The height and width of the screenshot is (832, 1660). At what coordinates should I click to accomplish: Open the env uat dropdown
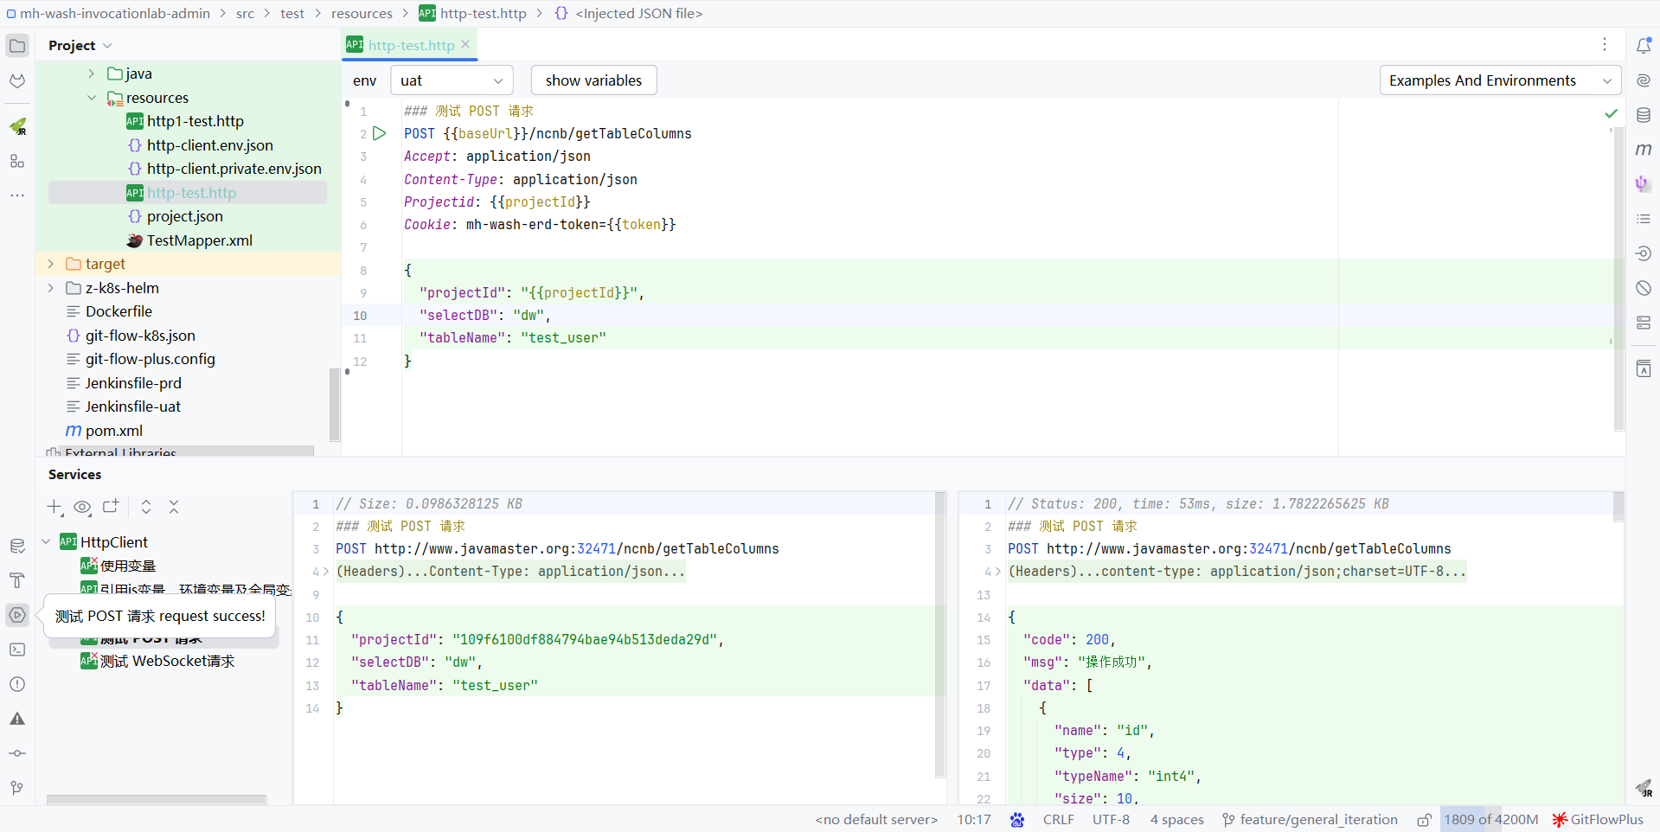(x=452, y=80)
